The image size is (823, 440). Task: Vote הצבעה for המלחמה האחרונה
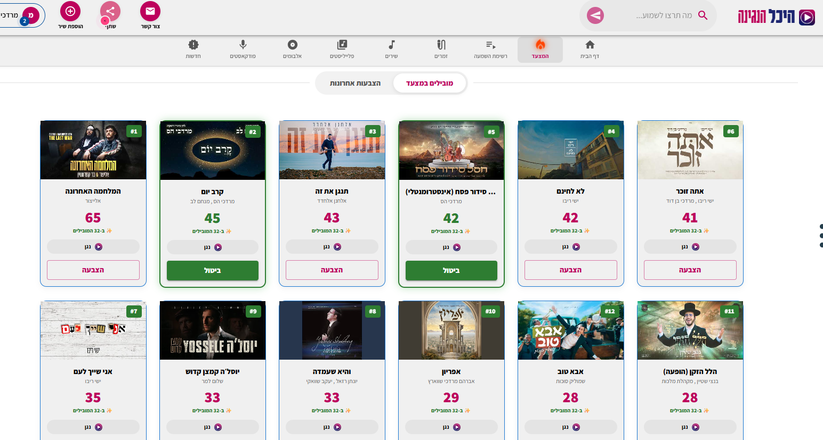(x=93, y=270)
